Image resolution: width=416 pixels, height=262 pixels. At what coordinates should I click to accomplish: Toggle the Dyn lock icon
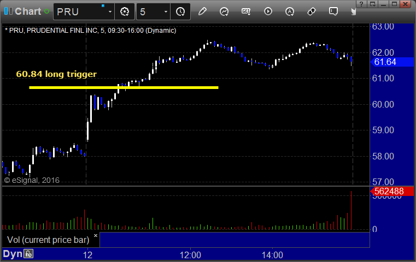click(28, 254)
